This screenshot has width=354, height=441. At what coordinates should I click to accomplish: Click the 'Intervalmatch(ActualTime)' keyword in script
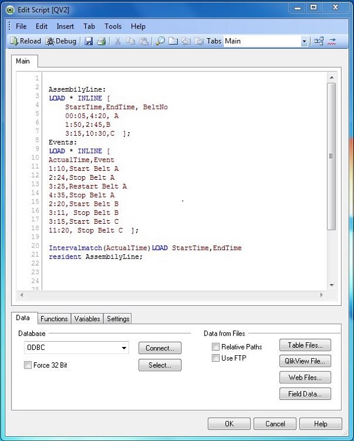tap(99, 248)
